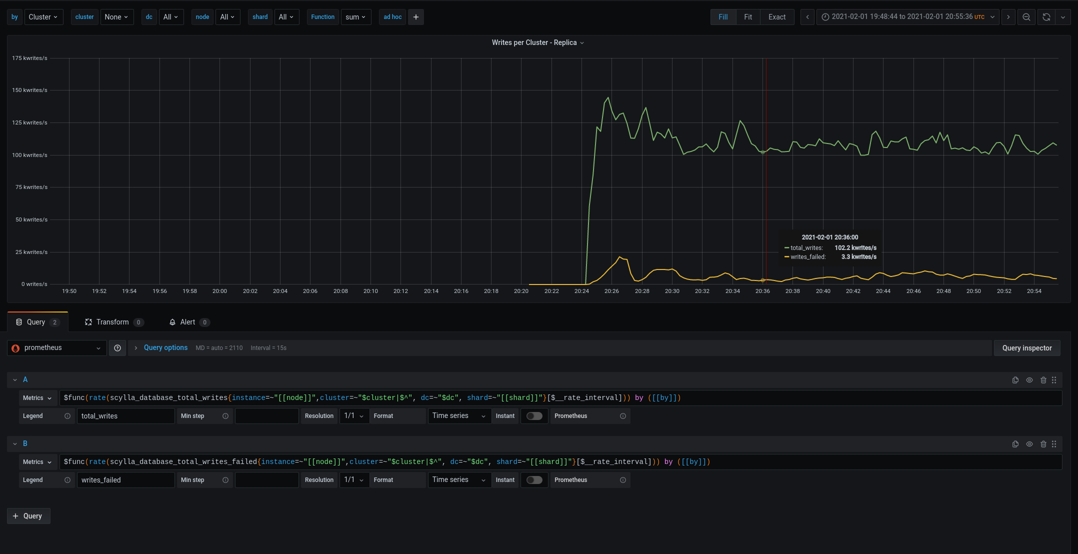The image size is (1078, 554).
Task: Hide query B using the eye icon
Action: (1029, 444)
